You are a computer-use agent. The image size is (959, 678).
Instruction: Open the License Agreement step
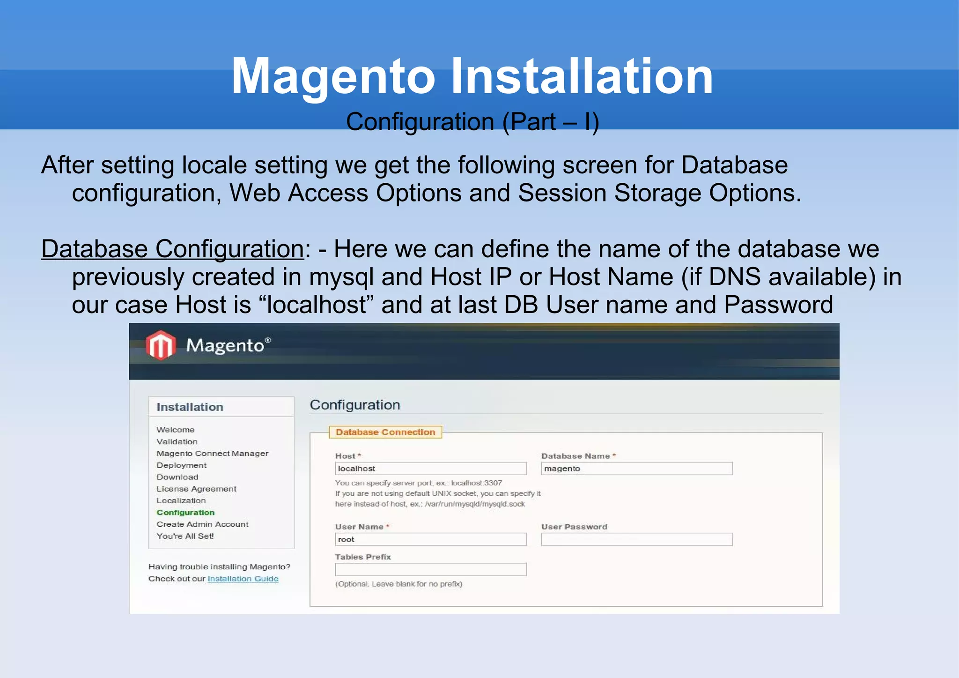[x=197, y=489]
